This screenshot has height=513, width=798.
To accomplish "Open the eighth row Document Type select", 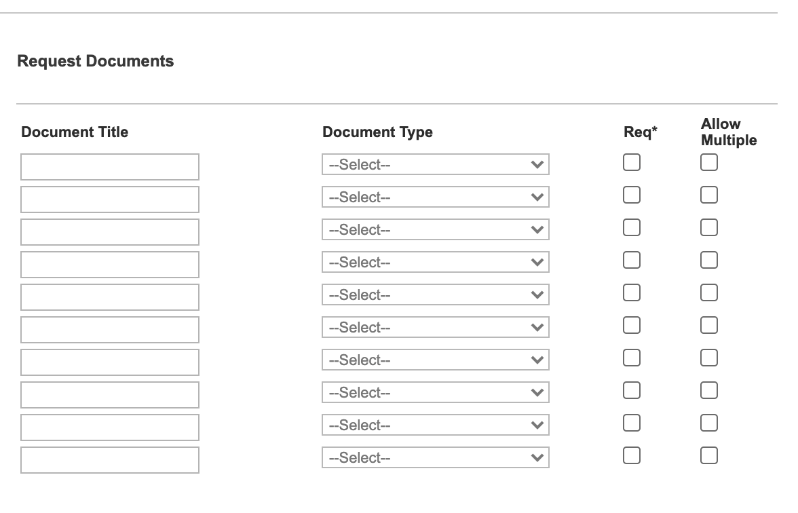I will coord(435,393).
